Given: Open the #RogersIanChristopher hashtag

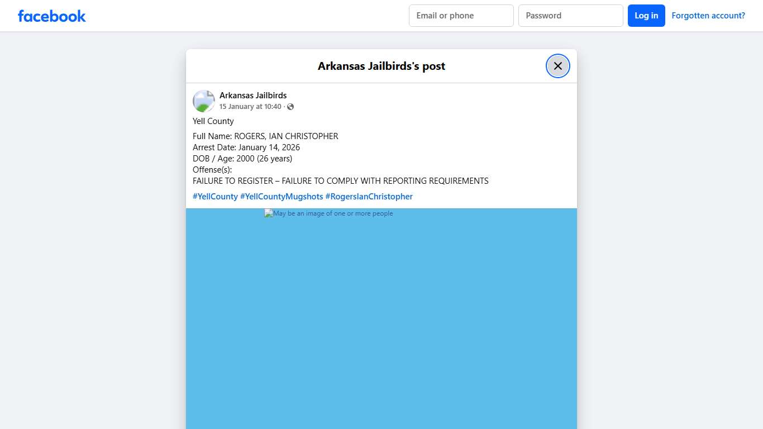Looking at the screenshot, I should click(x=369, y=196).
